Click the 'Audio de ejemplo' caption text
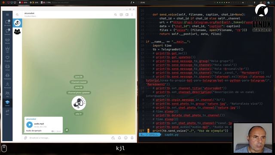Viewport: 275px width, 155px height. click(x=34, y=130)
